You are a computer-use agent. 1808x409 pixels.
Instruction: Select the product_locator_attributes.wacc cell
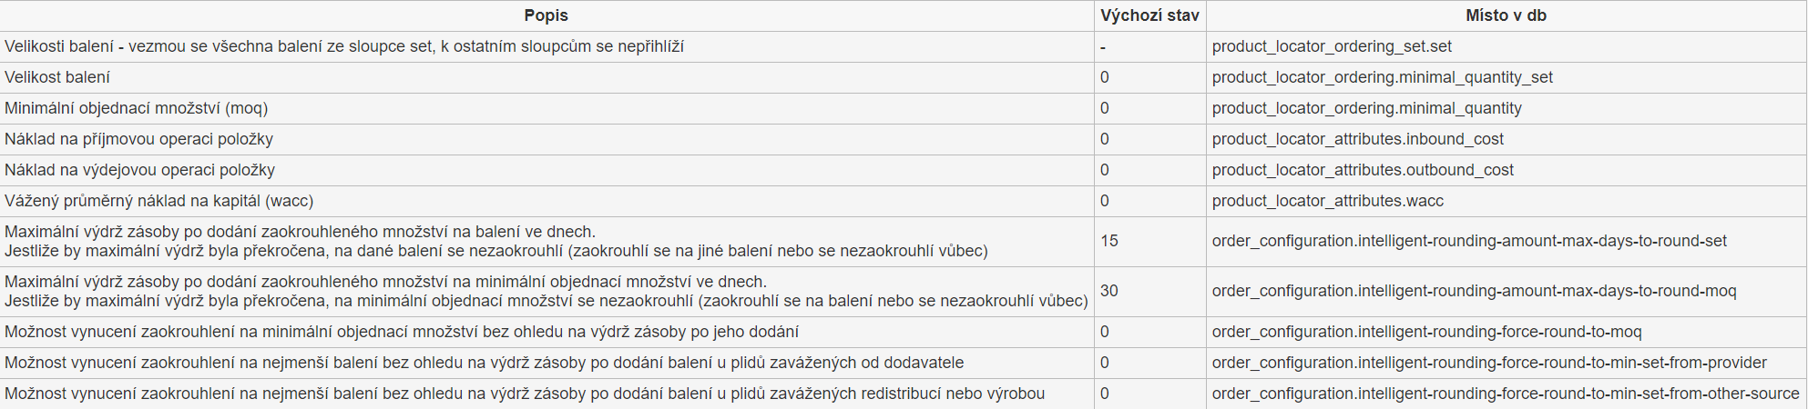point(1327,201)
